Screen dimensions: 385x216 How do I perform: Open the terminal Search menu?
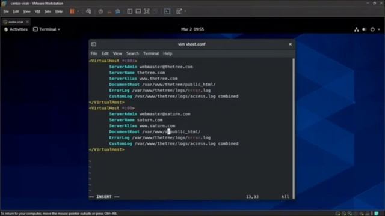pos(132,53)
